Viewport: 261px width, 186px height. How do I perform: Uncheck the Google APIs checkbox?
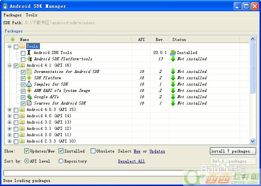(23, 97)
